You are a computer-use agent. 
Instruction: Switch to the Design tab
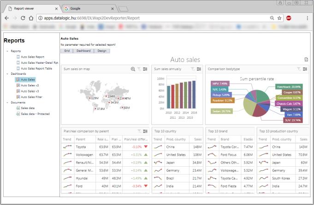102,51
